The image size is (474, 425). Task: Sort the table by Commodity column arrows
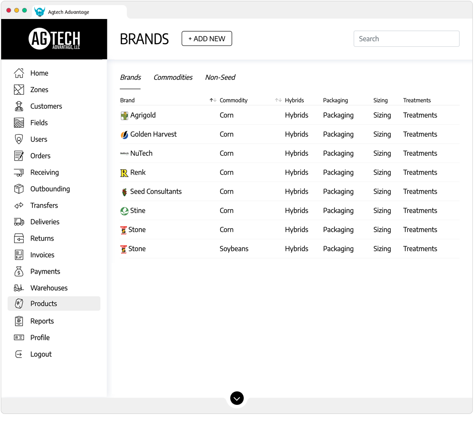[278, 100]
